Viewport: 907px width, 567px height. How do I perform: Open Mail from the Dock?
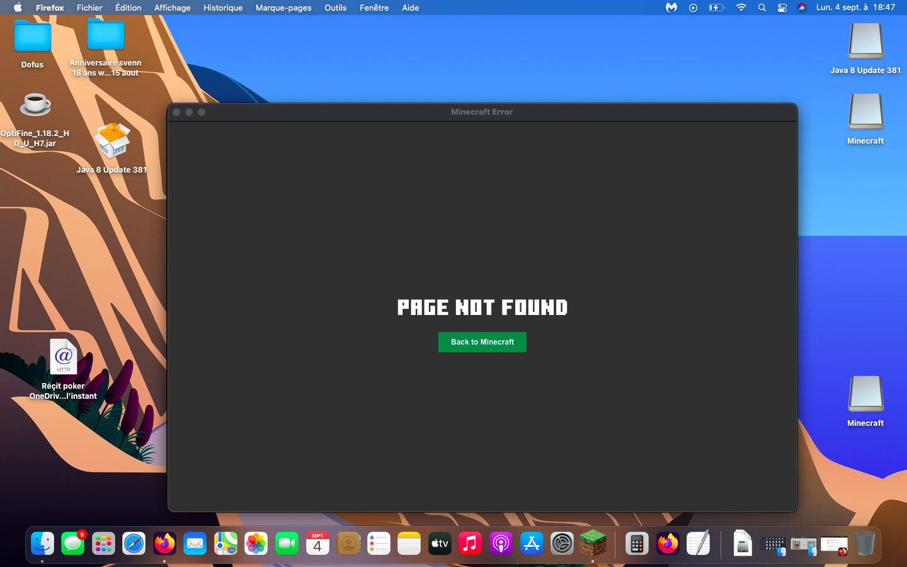coord(195,543)
